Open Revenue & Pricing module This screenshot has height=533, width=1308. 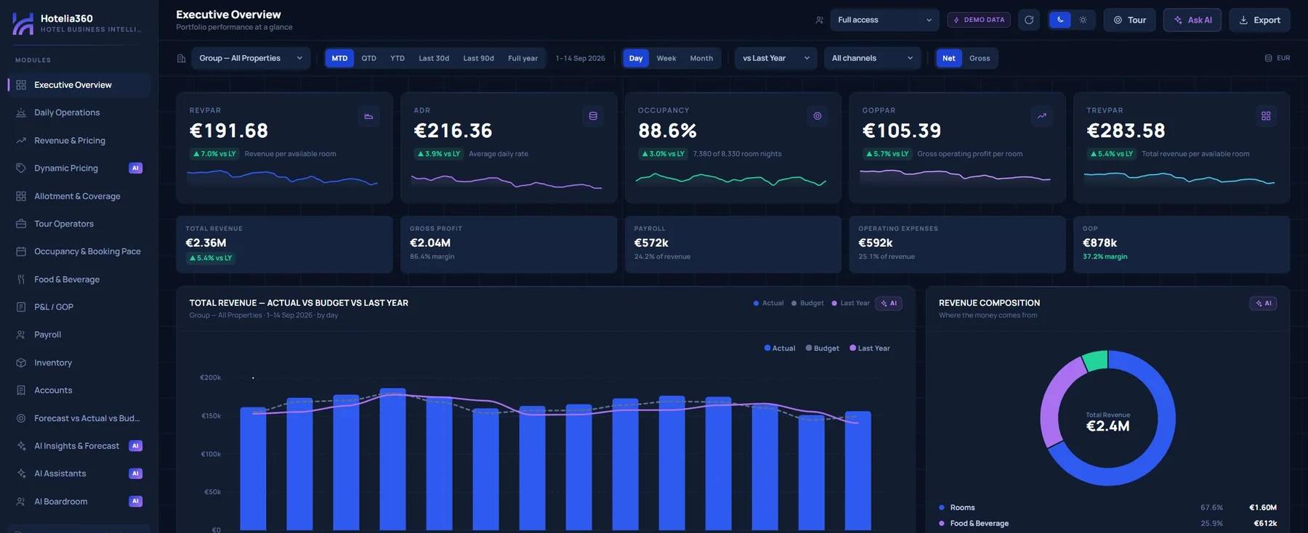pos(79,140)
